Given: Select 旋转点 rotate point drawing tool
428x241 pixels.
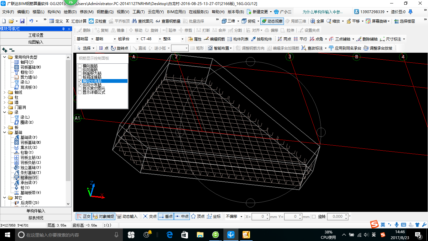Looking at the screenshot, I should click(119, 48).
